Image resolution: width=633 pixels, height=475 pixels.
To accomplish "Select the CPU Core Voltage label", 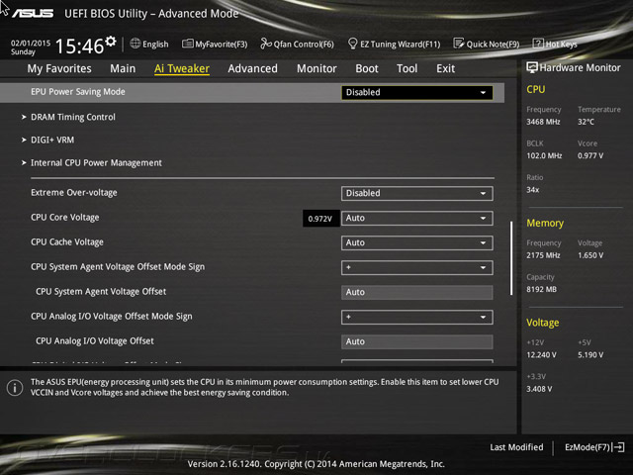I will [x=65, y=218].
